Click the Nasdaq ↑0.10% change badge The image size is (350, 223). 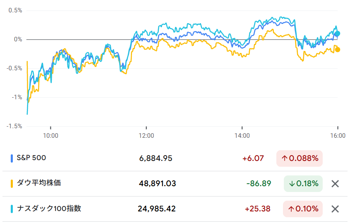coord(303,209)
